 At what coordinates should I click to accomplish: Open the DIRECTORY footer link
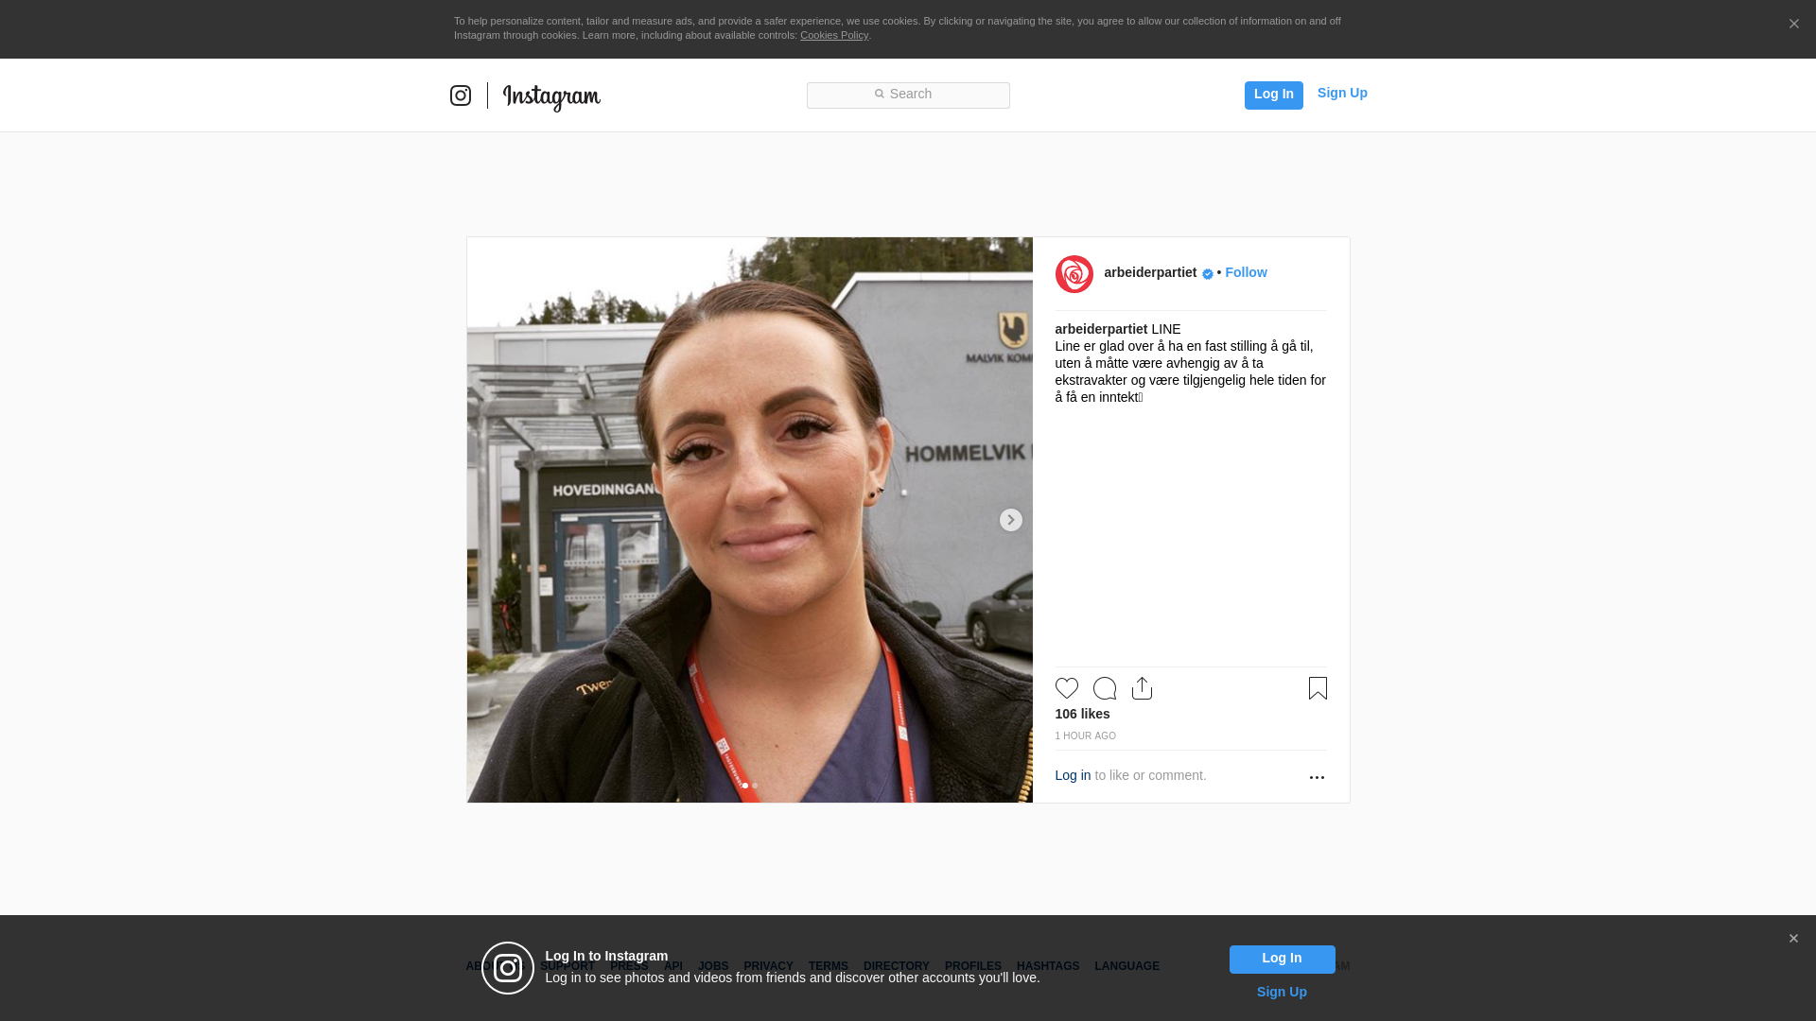point(896,966)
